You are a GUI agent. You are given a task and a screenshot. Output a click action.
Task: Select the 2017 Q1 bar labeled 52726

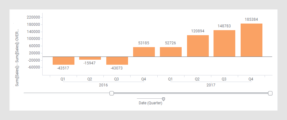point(171,52)
